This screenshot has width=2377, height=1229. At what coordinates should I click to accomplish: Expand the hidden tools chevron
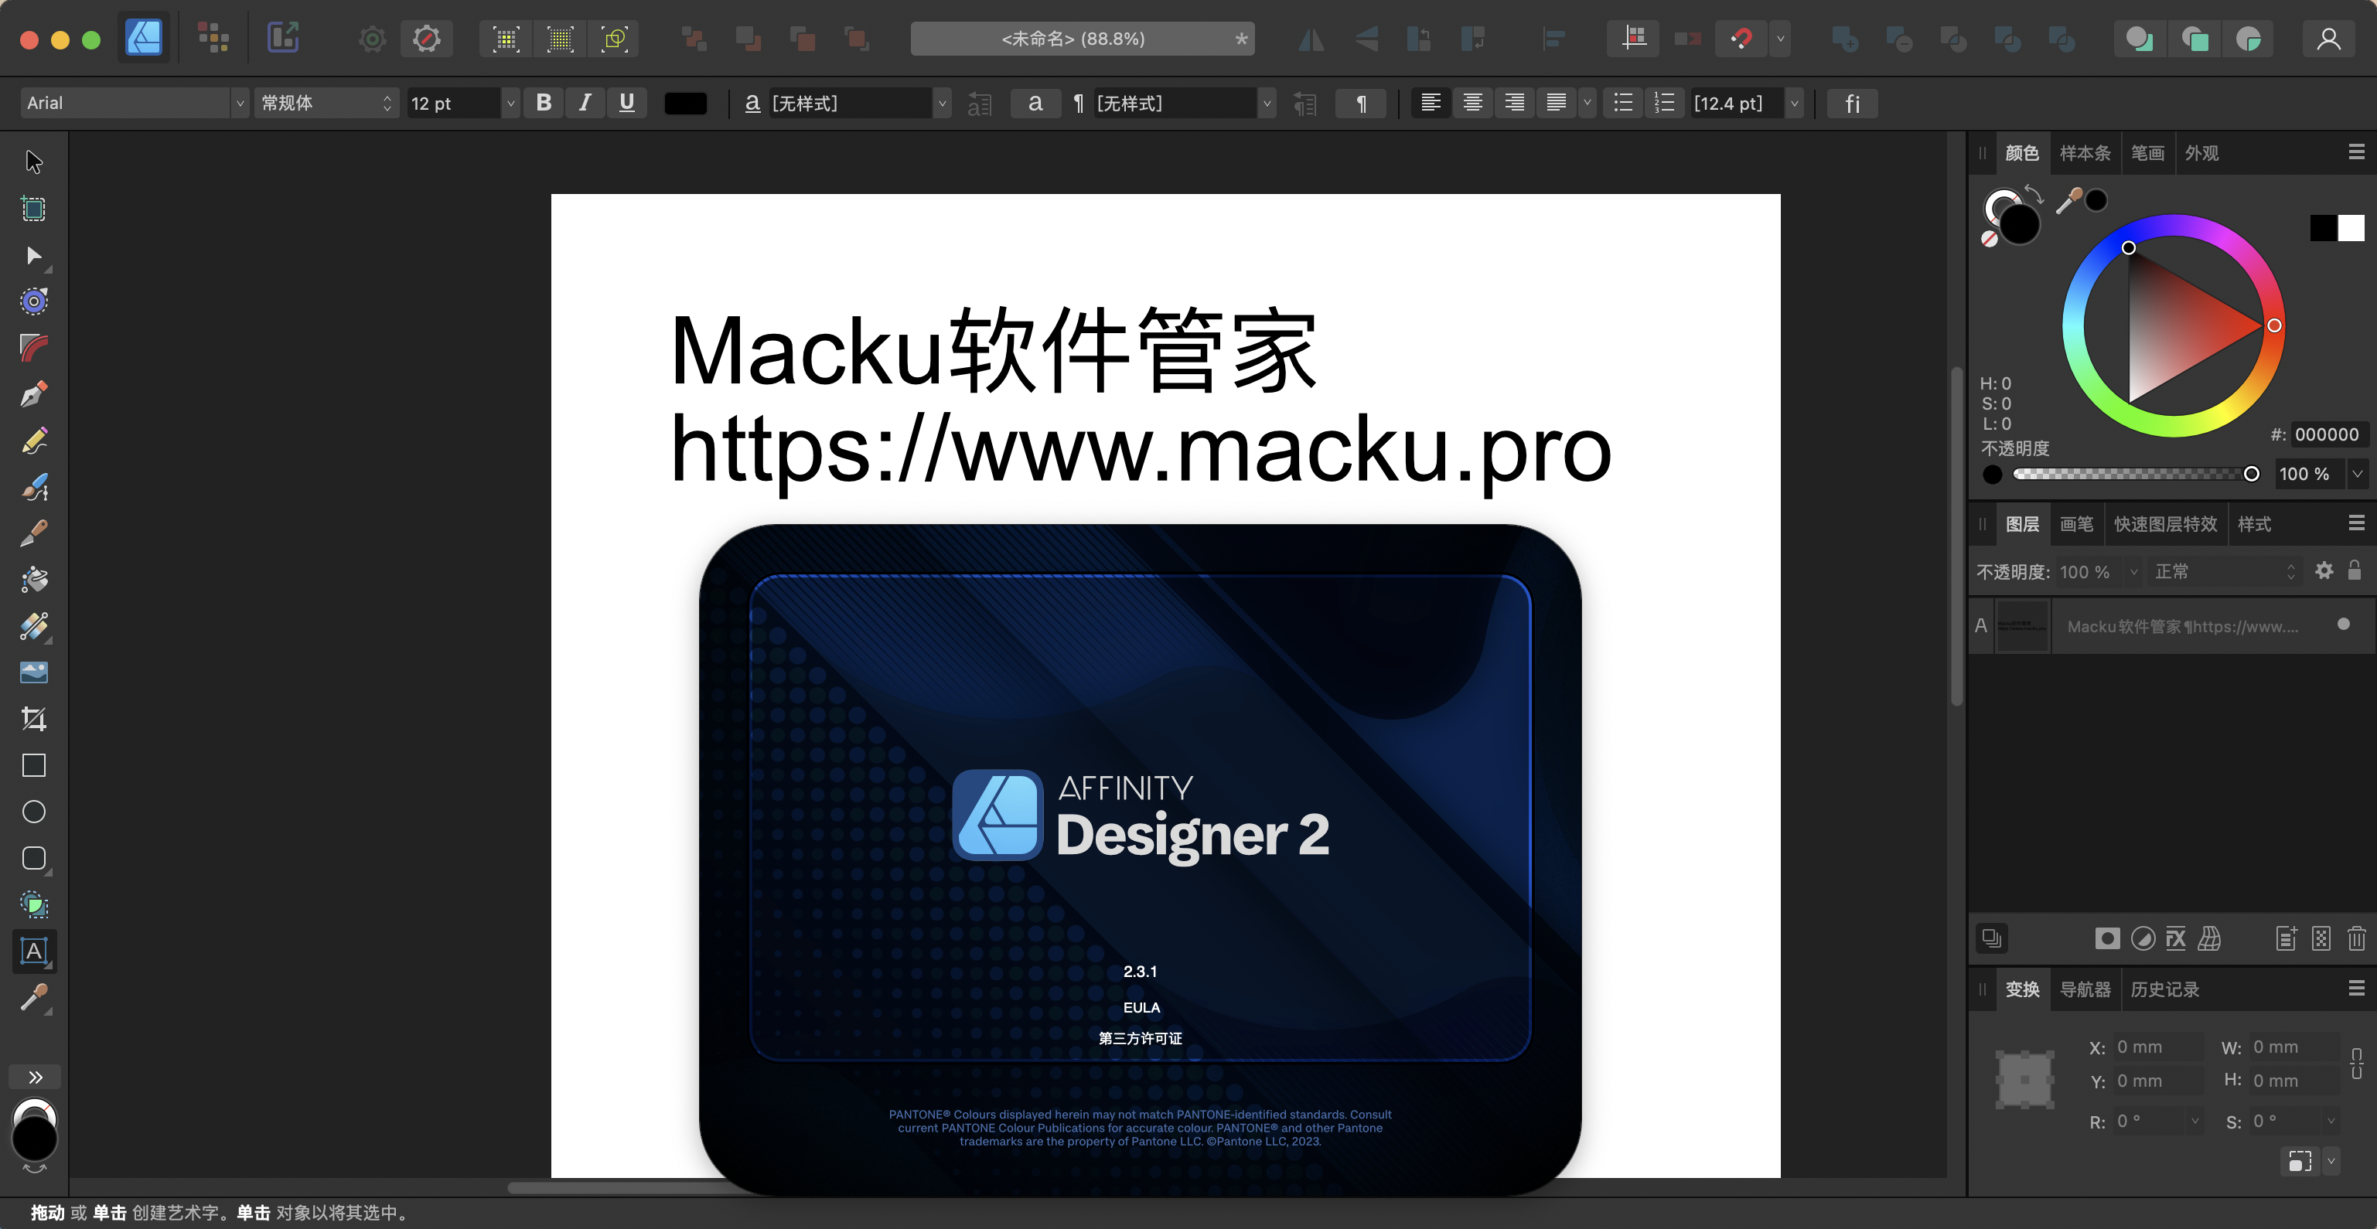tap(35, 1077)
